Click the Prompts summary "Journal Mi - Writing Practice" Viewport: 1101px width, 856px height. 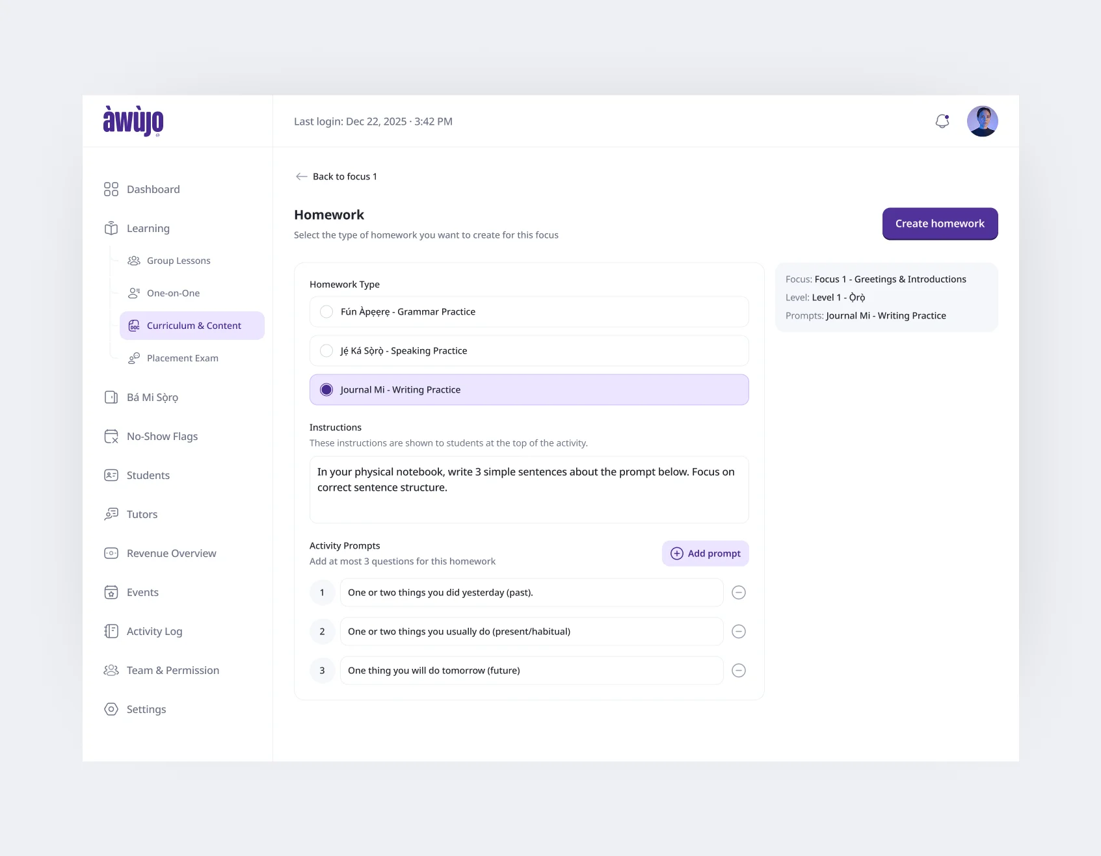[886, 315]
